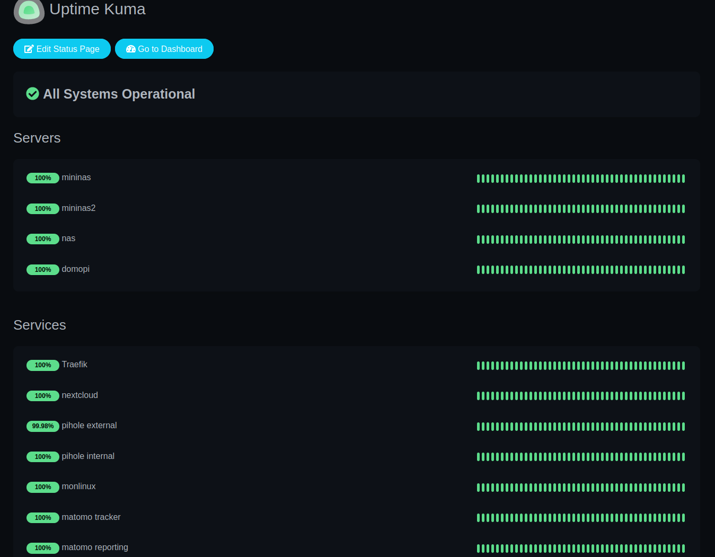Click the mininas monitor name
This screenshot has width=715, height=557.
tap(76, 178)
